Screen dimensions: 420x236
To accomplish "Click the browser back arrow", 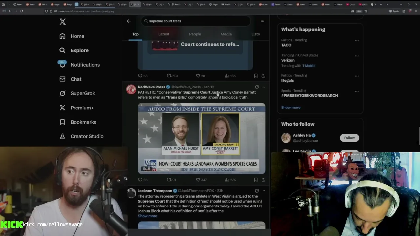I will coord(10,11).
